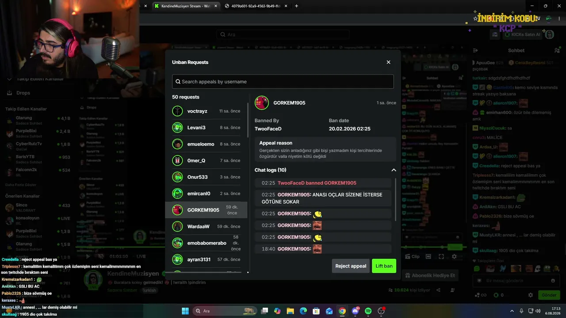Click GORKEM1905's large profile avatar
Screen dimensions: 566x318
262,103
